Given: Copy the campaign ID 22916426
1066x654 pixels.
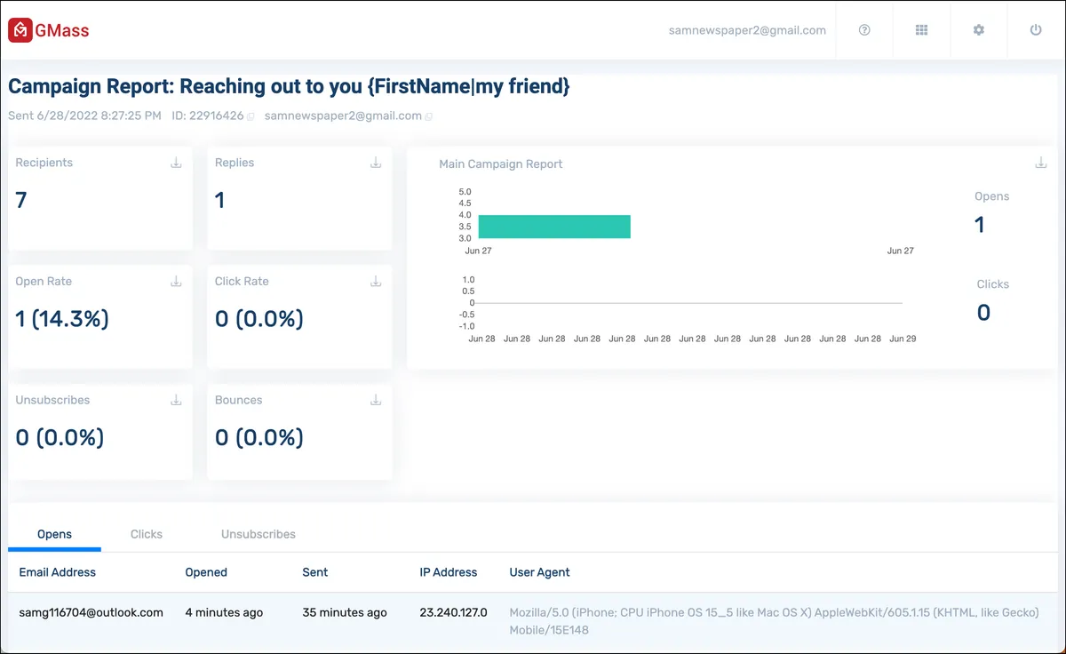Looking at the screenshot, I should [251, 116].
